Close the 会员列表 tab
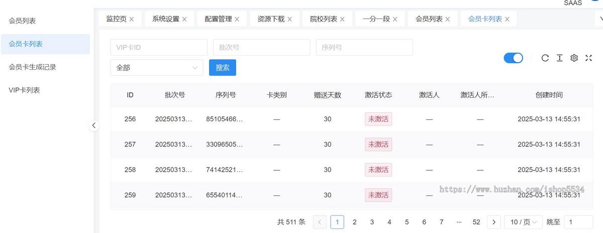Viewport: 603px width, 233px height. tap(448, 19)
